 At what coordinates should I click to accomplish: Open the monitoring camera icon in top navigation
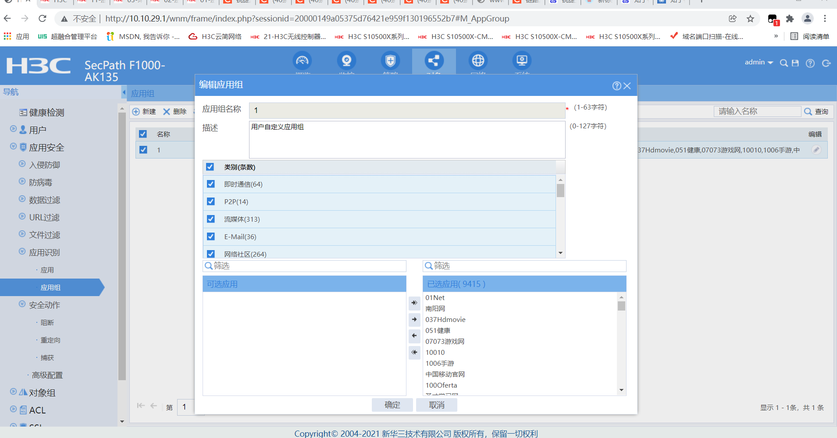click(346, 60)
